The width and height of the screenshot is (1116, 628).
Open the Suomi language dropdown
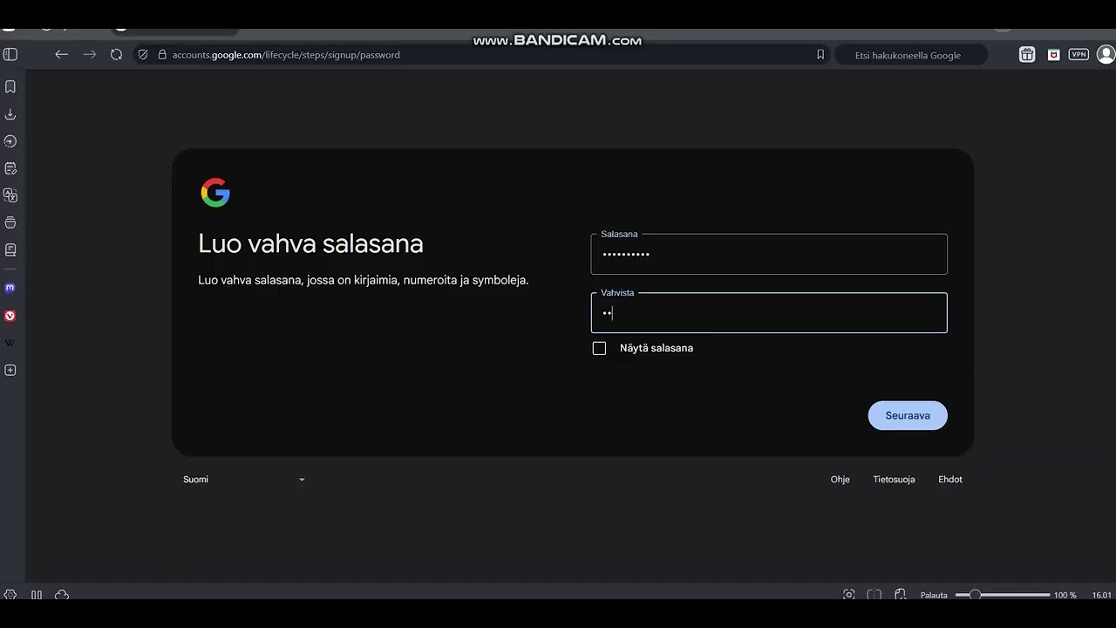pos(244,479)
